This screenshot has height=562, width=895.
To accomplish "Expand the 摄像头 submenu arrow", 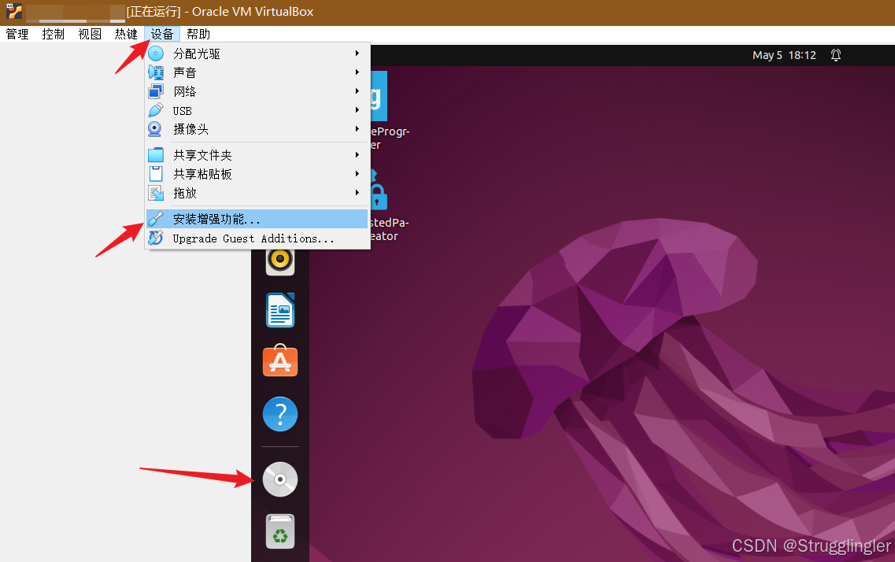I will click(x=357, y=128).
